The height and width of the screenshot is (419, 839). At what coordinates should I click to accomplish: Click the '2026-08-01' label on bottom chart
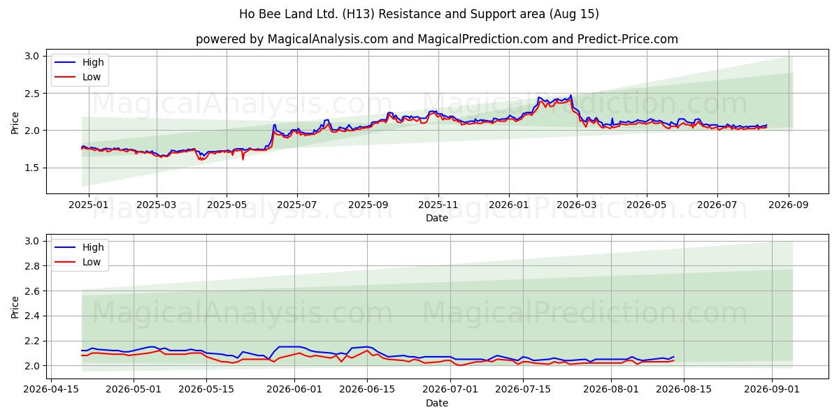611,390
